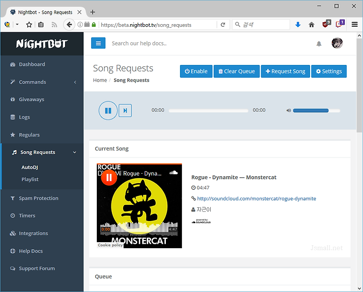Open the RSS feed icon
363x292 pixels.
pyautogui.click(x=54, y=25)
